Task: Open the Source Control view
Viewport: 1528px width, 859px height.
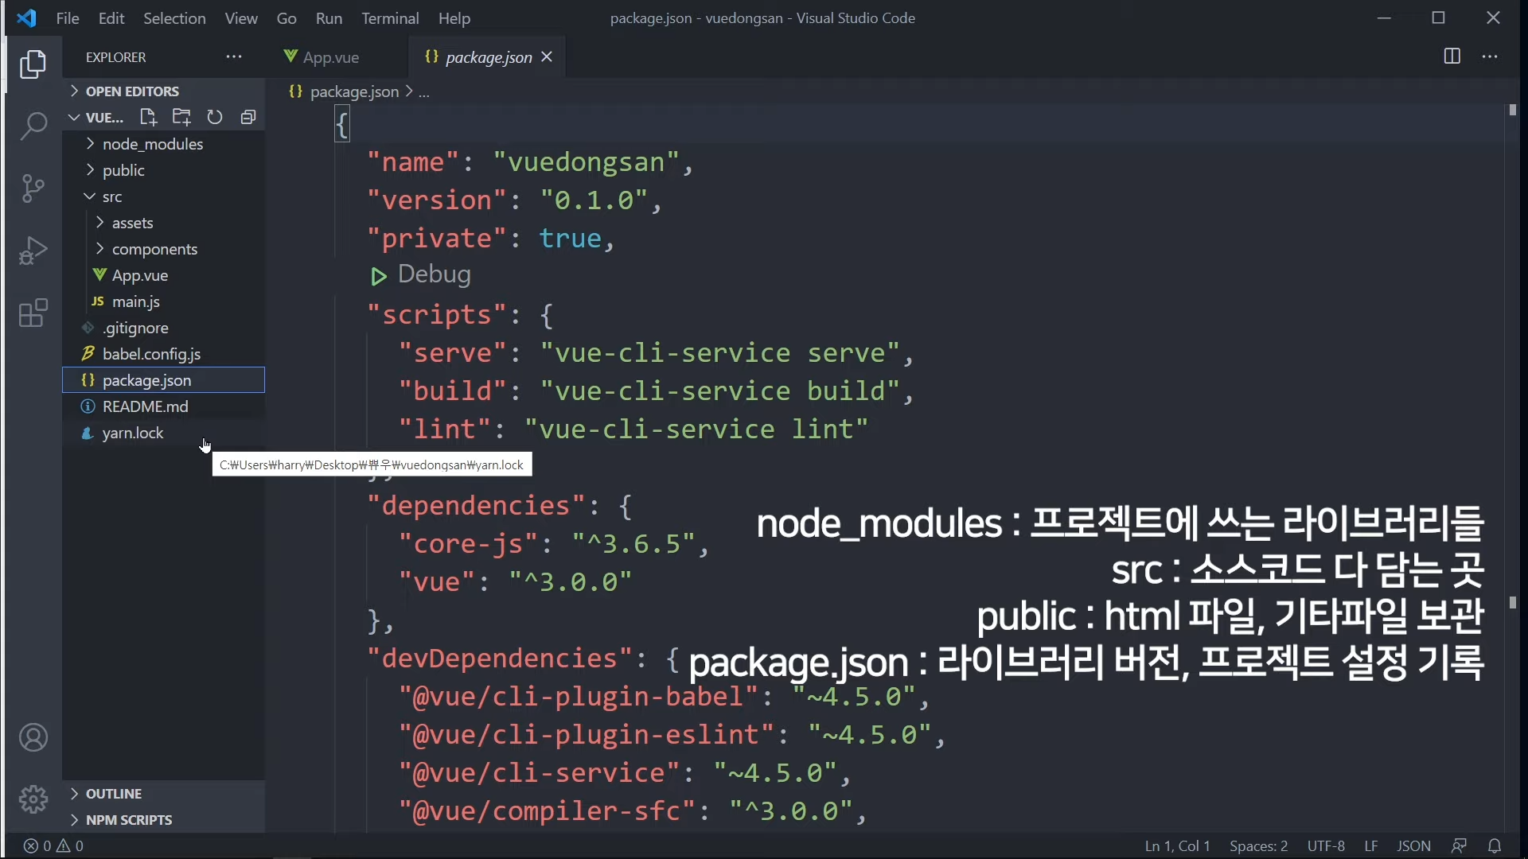Action: coord(33,189)
